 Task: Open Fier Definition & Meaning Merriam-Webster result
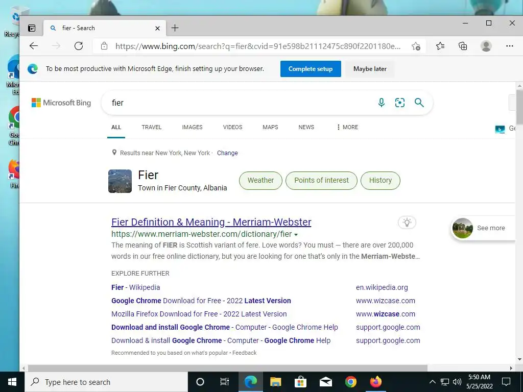point(211,222)
